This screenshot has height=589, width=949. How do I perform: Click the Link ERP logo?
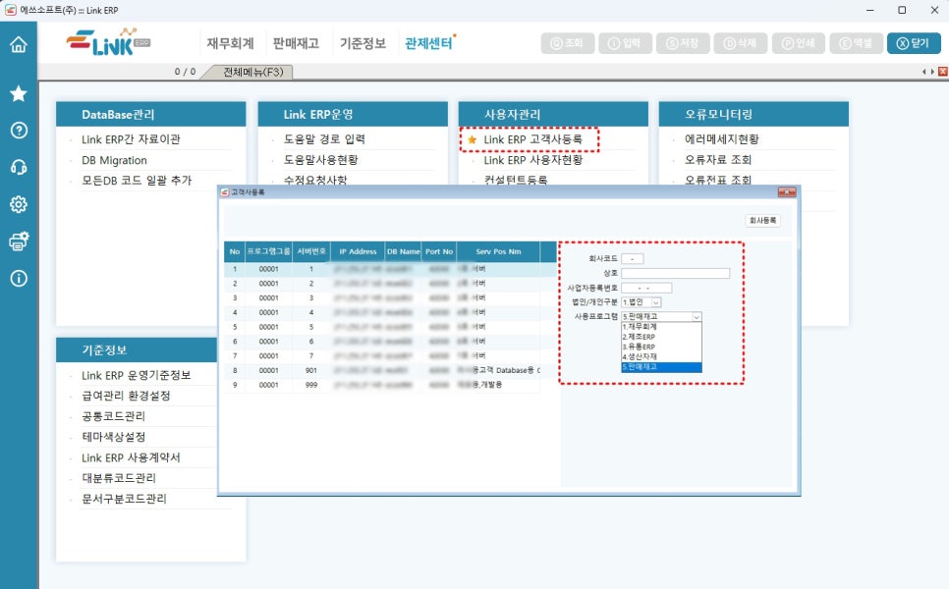click(x=108, y=42)
